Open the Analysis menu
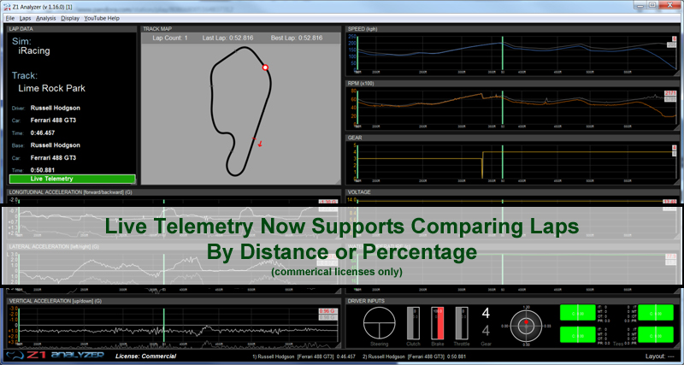684x365 pixels. 46,18
